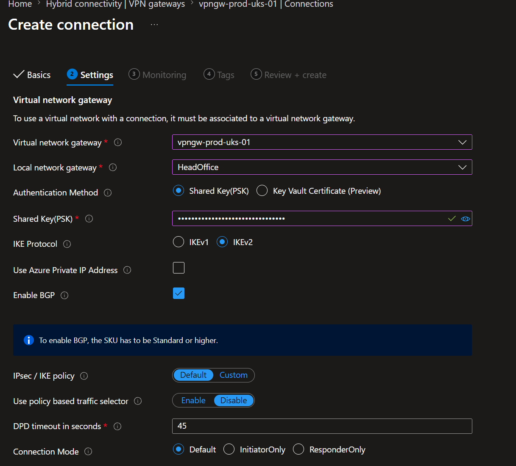
Task: Select ResponderOnly connection mode
Action: pos(298,449)
